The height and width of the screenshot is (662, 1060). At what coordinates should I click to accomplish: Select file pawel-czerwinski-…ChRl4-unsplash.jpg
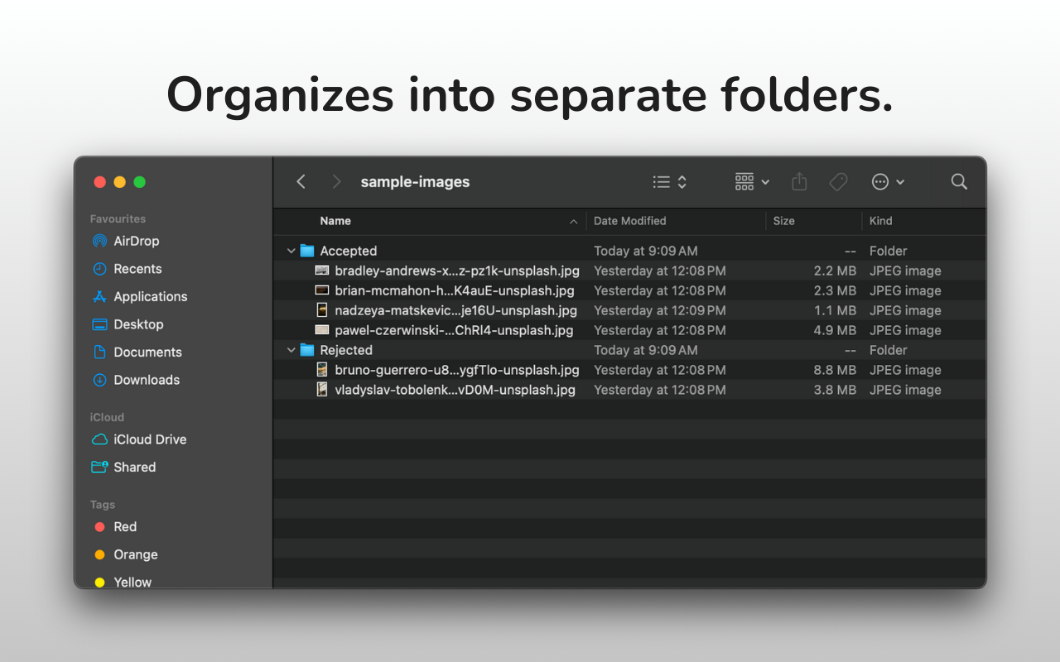pyautogui.click(x=454, y=330)
